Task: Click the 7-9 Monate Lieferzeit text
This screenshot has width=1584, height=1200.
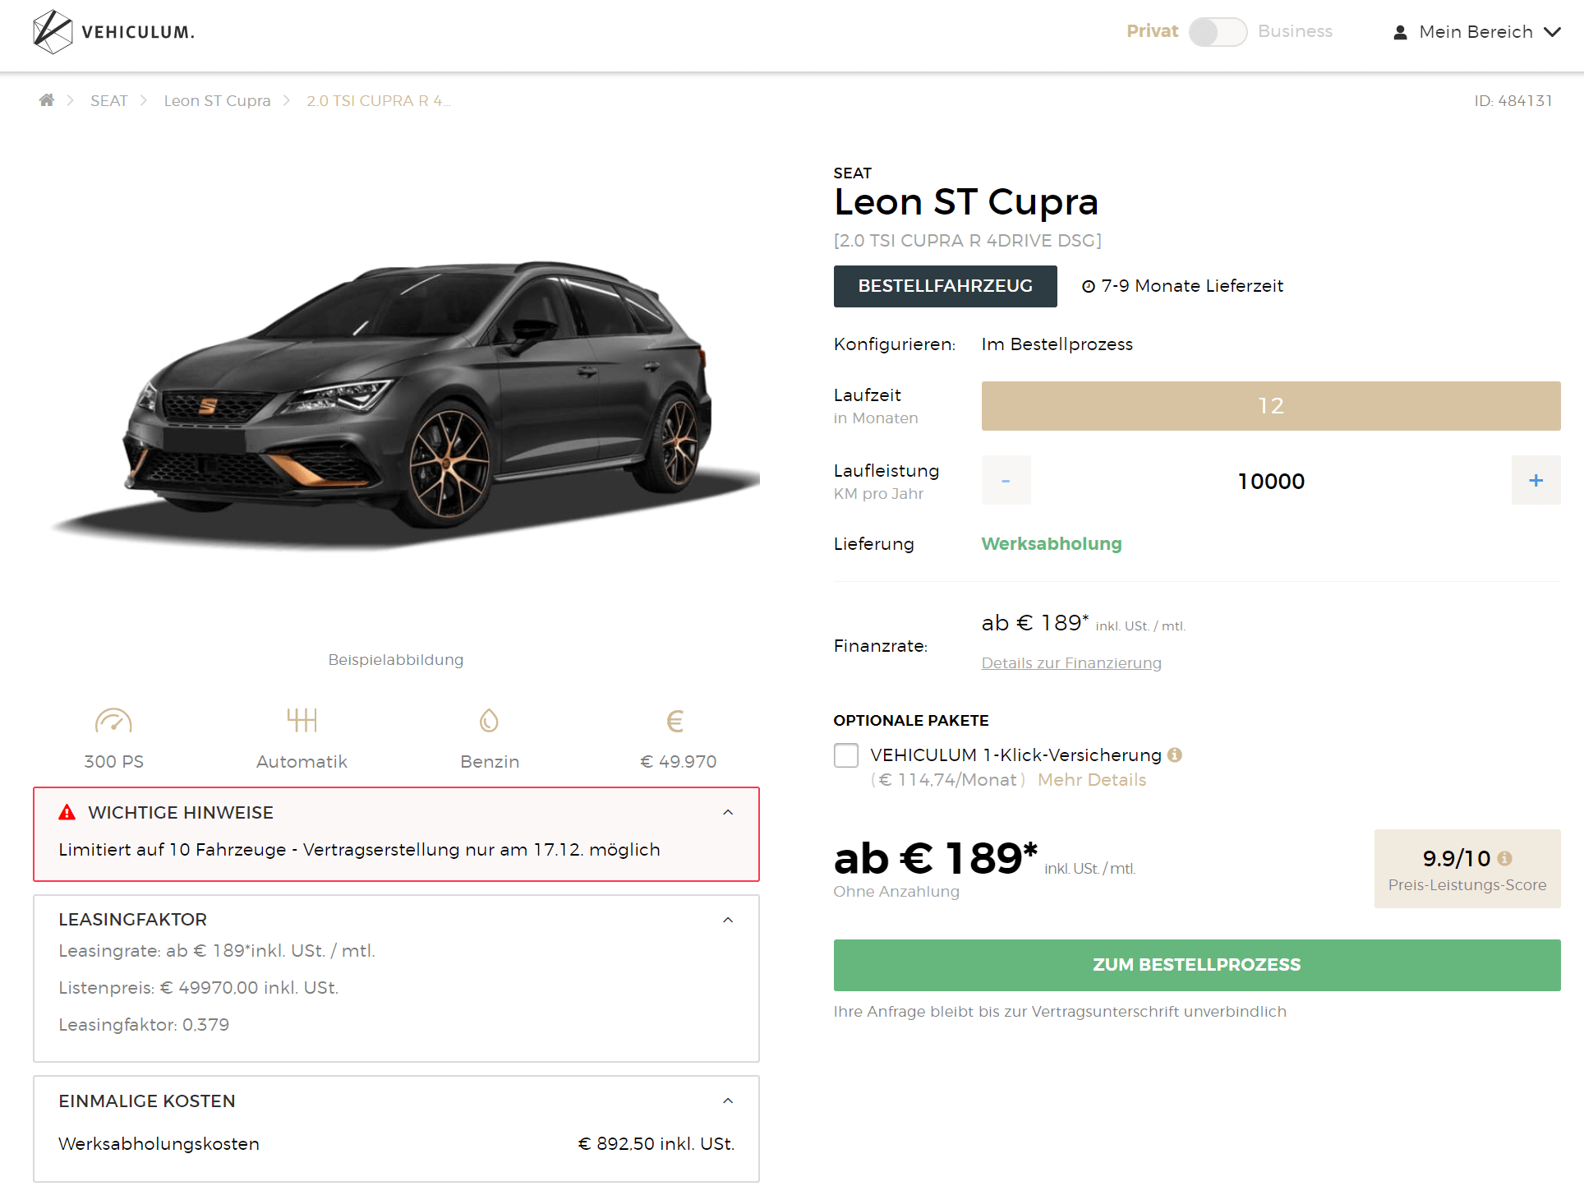Action: [1192, 286]
